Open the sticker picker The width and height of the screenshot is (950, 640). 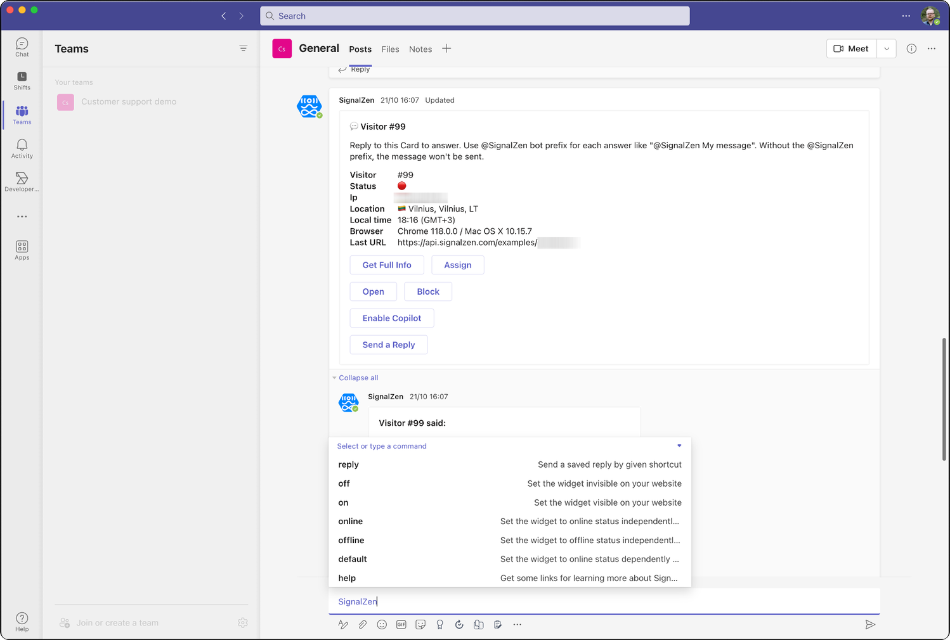click(420, 624)
